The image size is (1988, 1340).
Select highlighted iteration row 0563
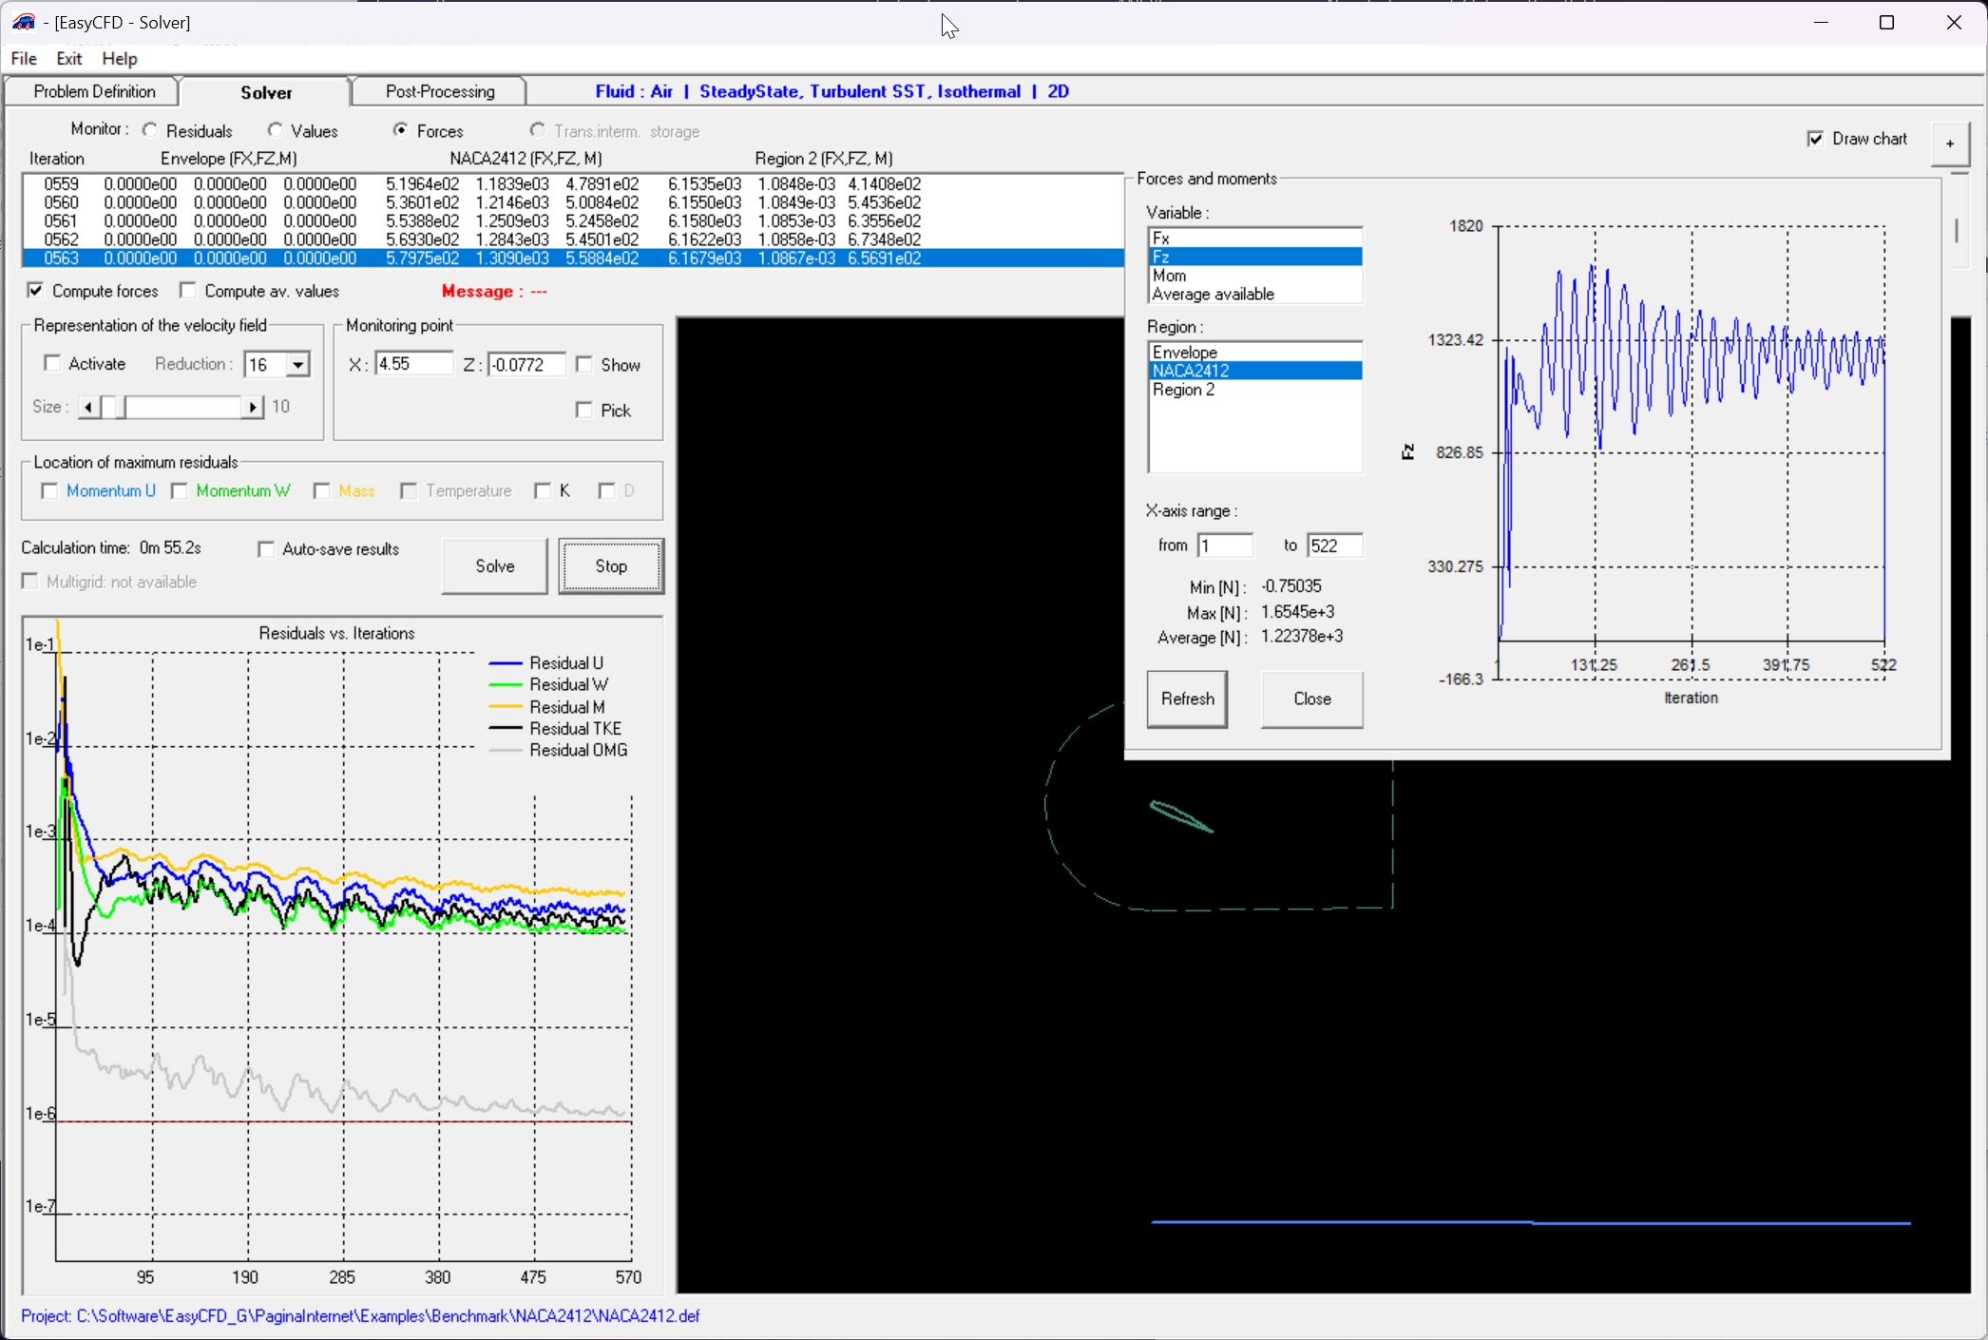pyautogui.click(x=573, y=258)
